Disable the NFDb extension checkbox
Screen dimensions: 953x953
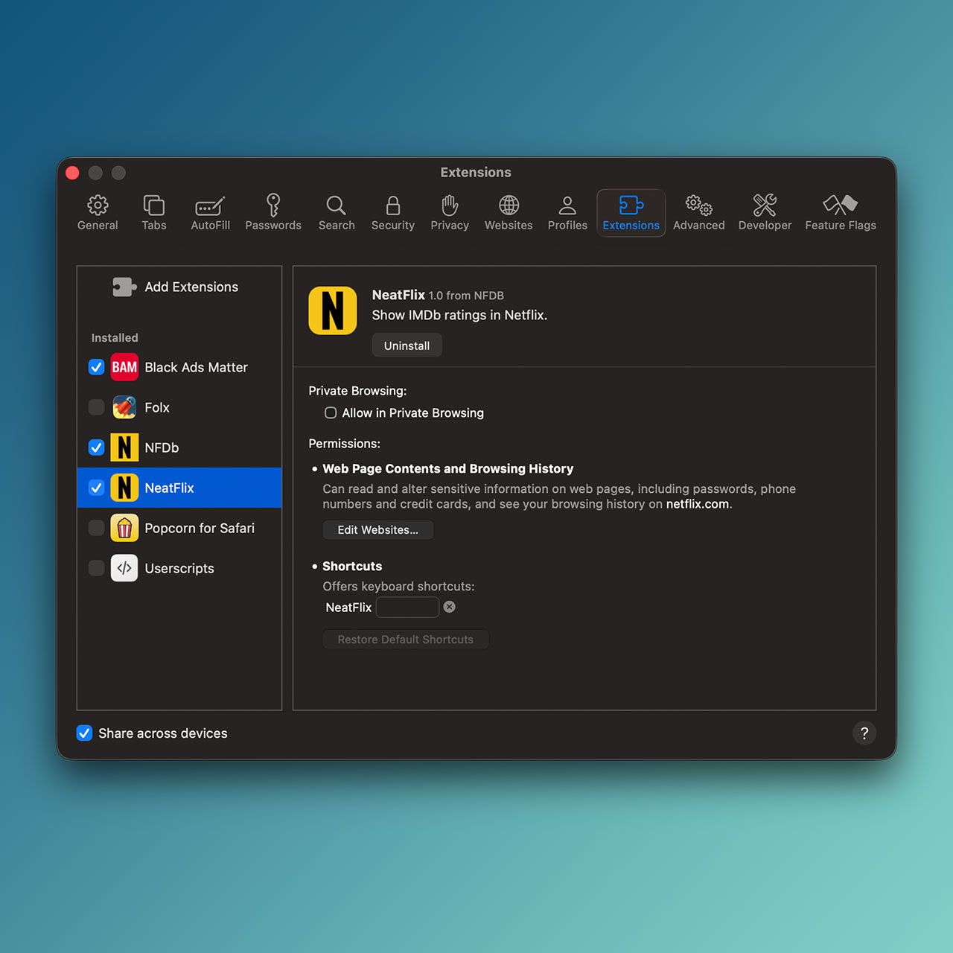click(x=96, y=447)
